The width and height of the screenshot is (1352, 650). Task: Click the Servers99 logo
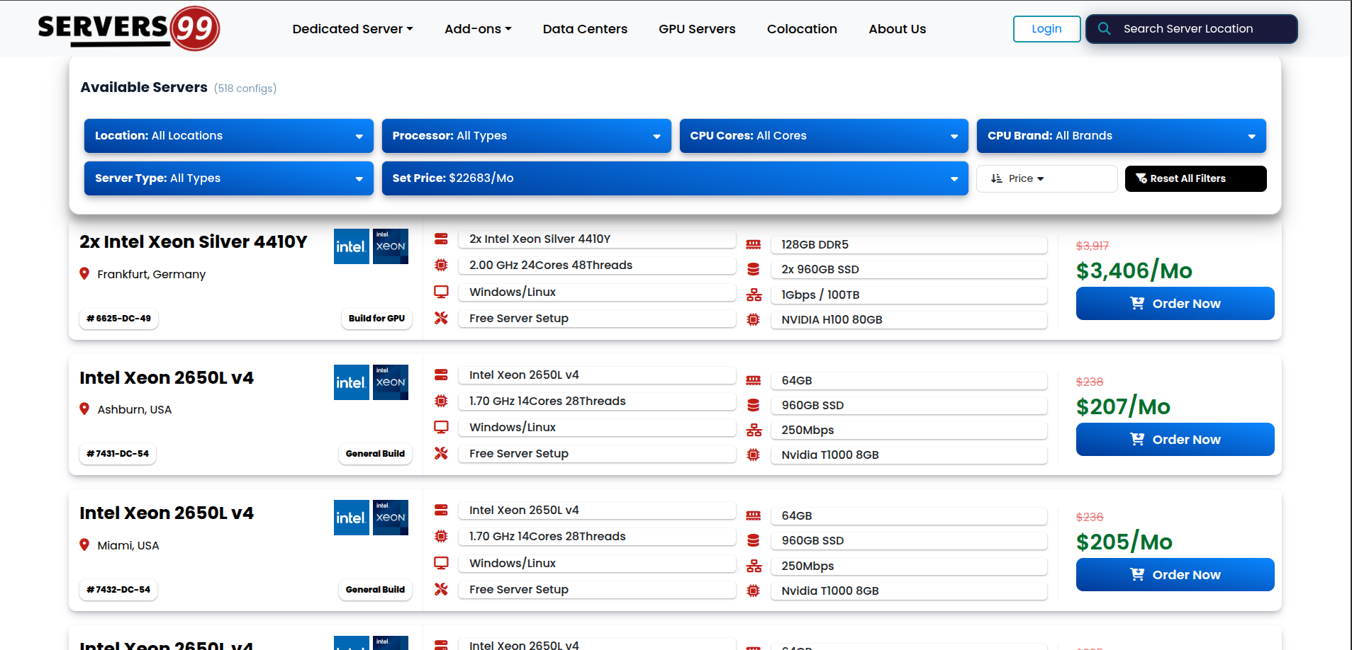(x=128, y=28)
